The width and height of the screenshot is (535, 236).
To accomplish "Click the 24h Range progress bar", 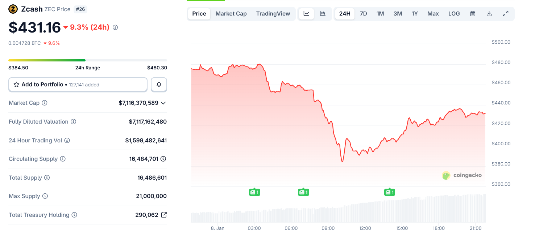I will tap(87, 60).
